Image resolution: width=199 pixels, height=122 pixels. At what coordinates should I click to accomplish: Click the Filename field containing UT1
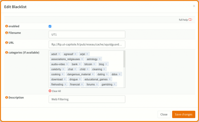[x=87, y=35]
